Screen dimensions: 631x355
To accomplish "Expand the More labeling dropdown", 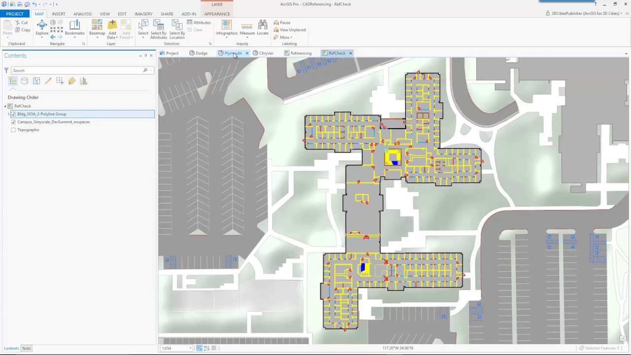I will tap(283, 37).
